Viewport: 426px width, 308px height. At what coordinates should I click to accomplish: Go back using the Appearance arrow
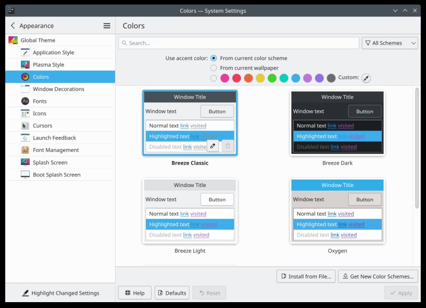coord(13,26)
